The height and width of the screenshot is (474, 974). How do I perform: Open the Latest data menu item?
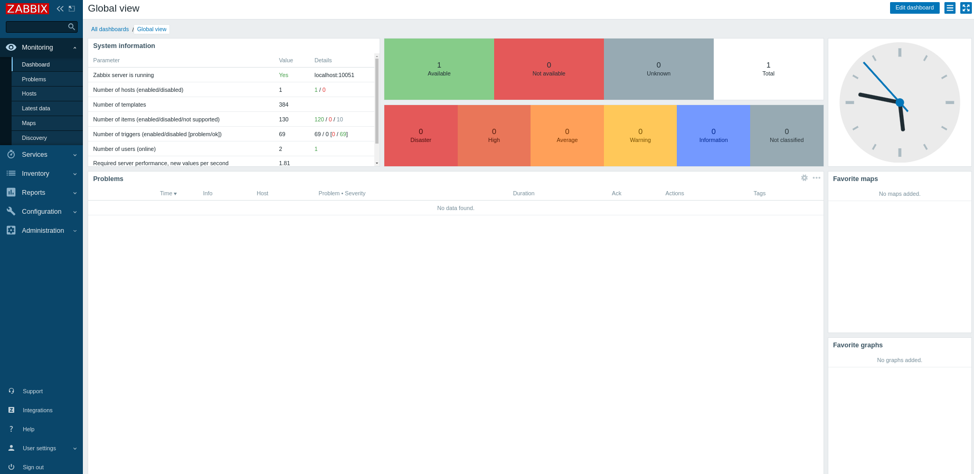48,108
